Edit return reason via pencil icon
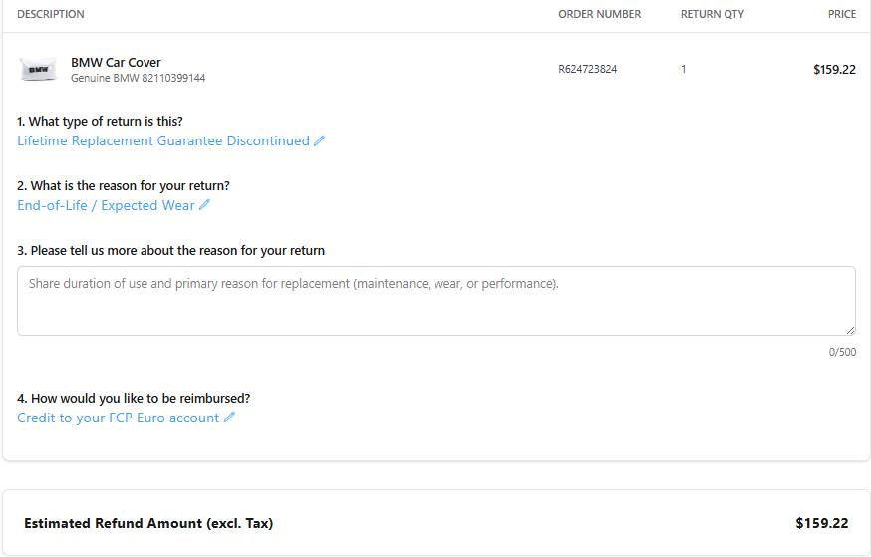The width and height of the screenshot is (871, 557). [x=204, y=205]
